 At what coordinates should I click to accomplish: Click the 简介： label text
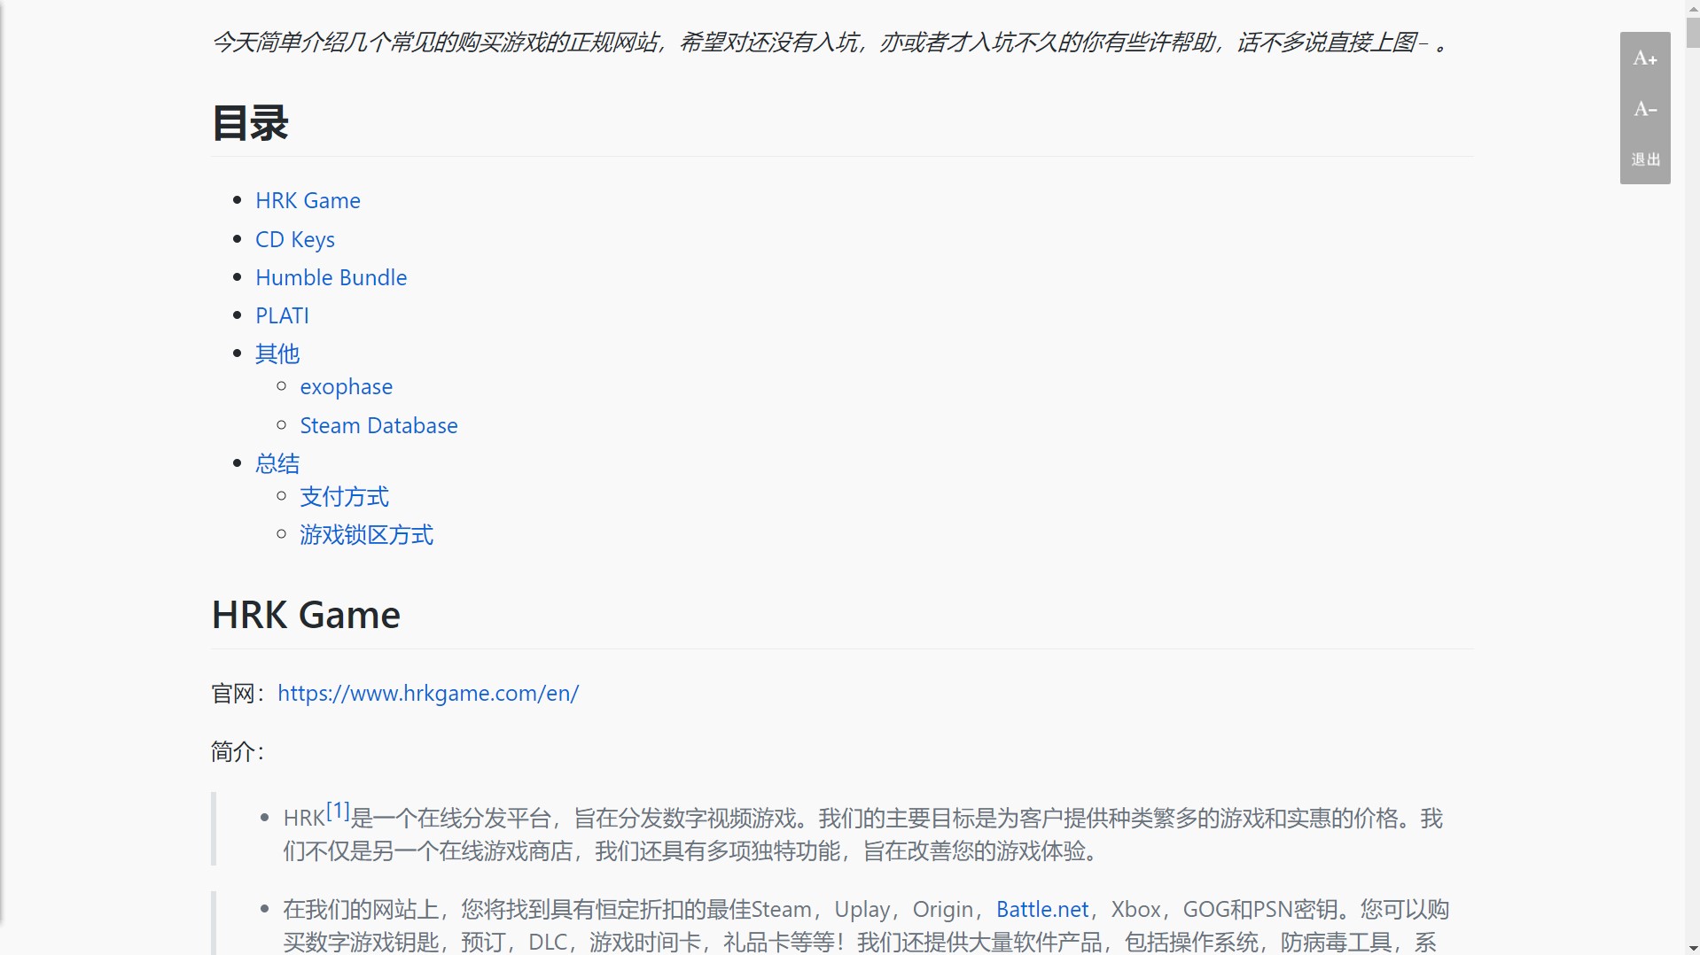(238, 751)
